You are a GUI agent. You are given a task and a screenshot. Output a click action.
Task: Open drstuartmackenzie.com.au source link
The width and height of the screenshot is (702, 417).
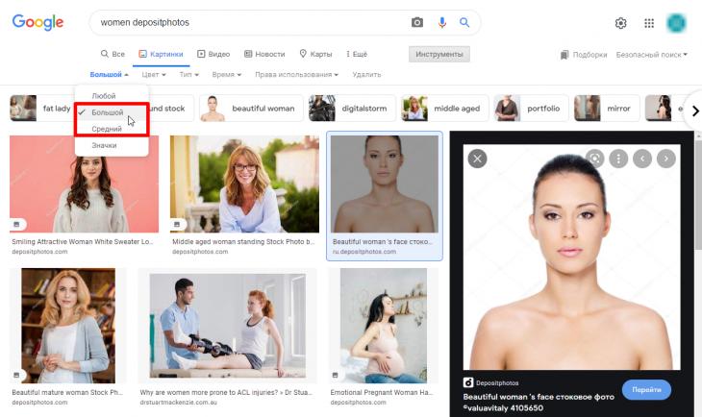point(179,403)
